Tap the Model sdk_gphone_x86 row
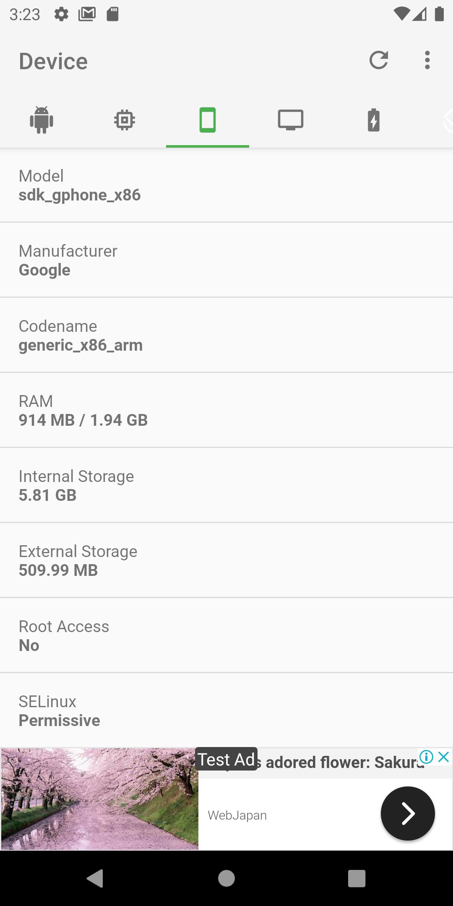Screen dimensions: 453x906 pos(226,185)
